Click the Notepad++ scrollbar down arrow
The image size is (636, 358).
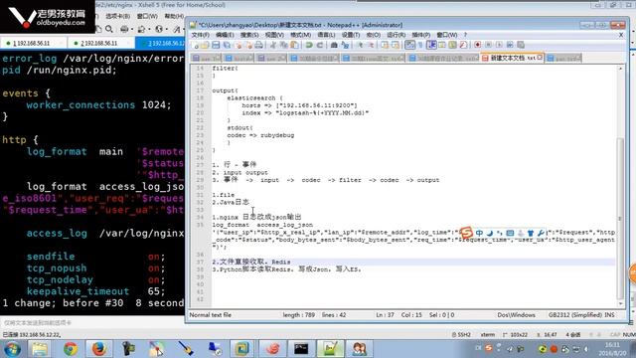point(620,304)
